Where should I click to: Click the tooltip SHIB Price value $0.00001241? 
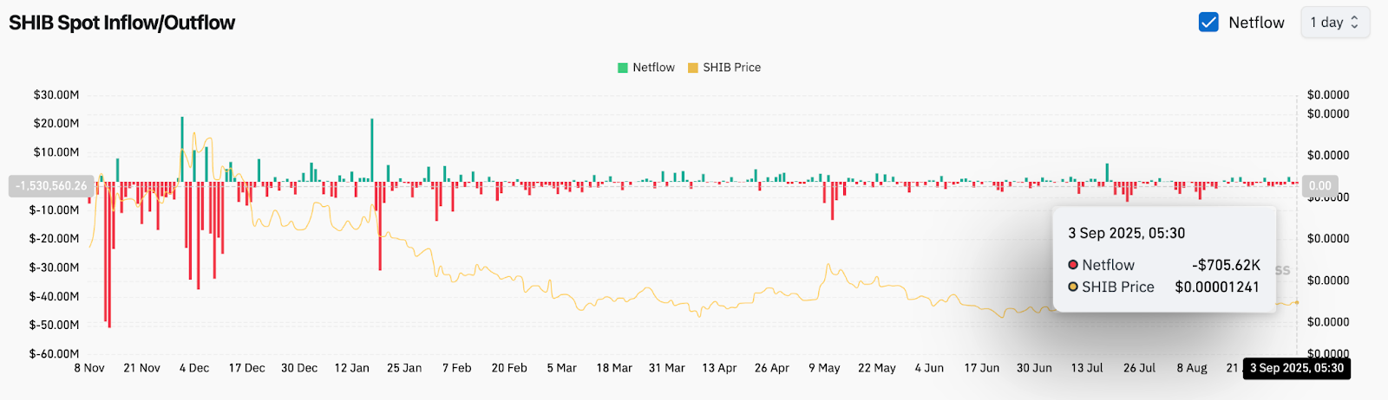[1217, 287]
